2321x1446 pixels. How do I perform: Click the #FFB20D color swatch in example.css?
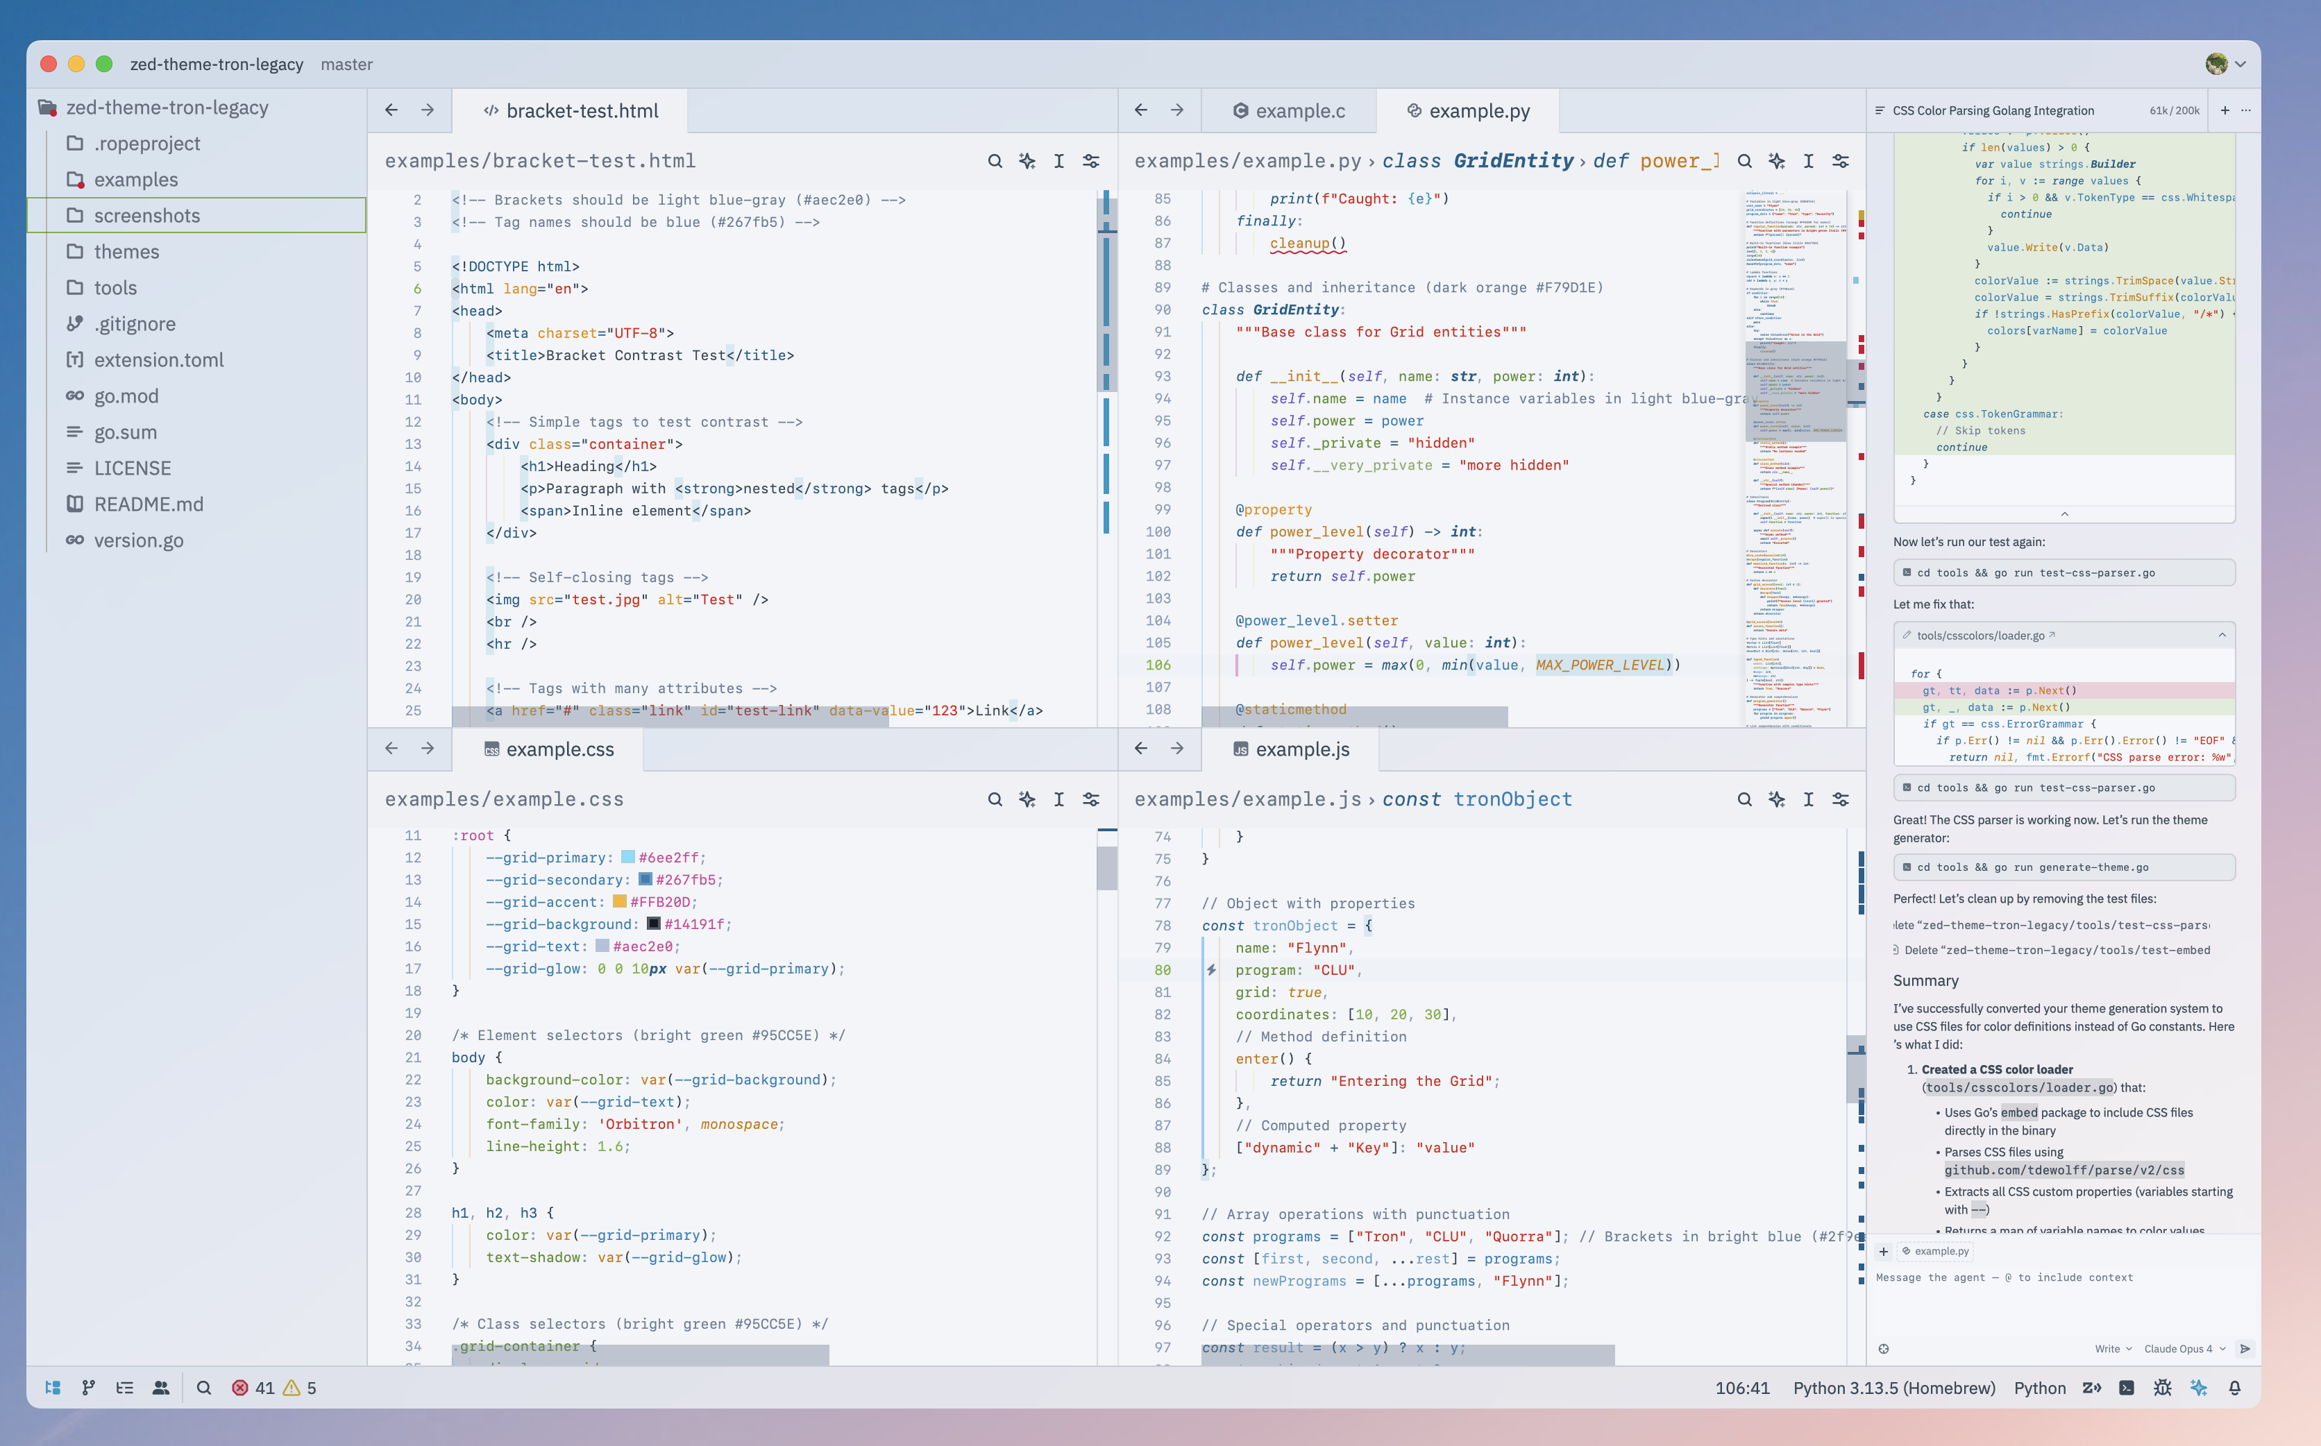[x=619, y=901]
